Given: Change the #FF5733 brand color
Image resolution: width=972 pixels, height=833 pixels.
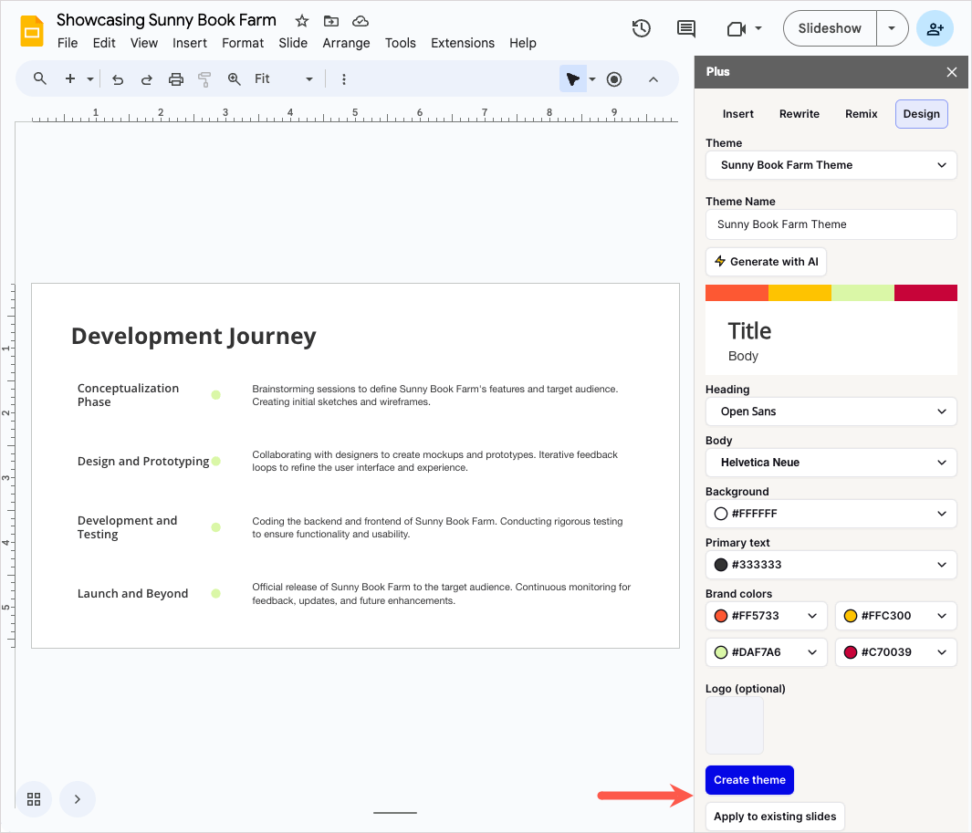Looking at the screenshot, I should coord(767,616).
